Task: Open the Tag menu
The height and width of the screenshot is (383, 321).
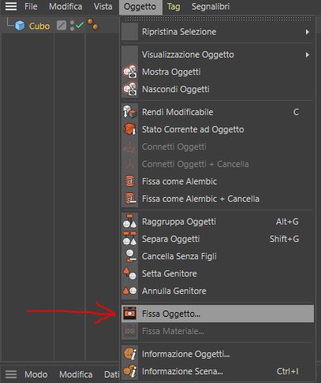Action: click(x=174, y=6)
